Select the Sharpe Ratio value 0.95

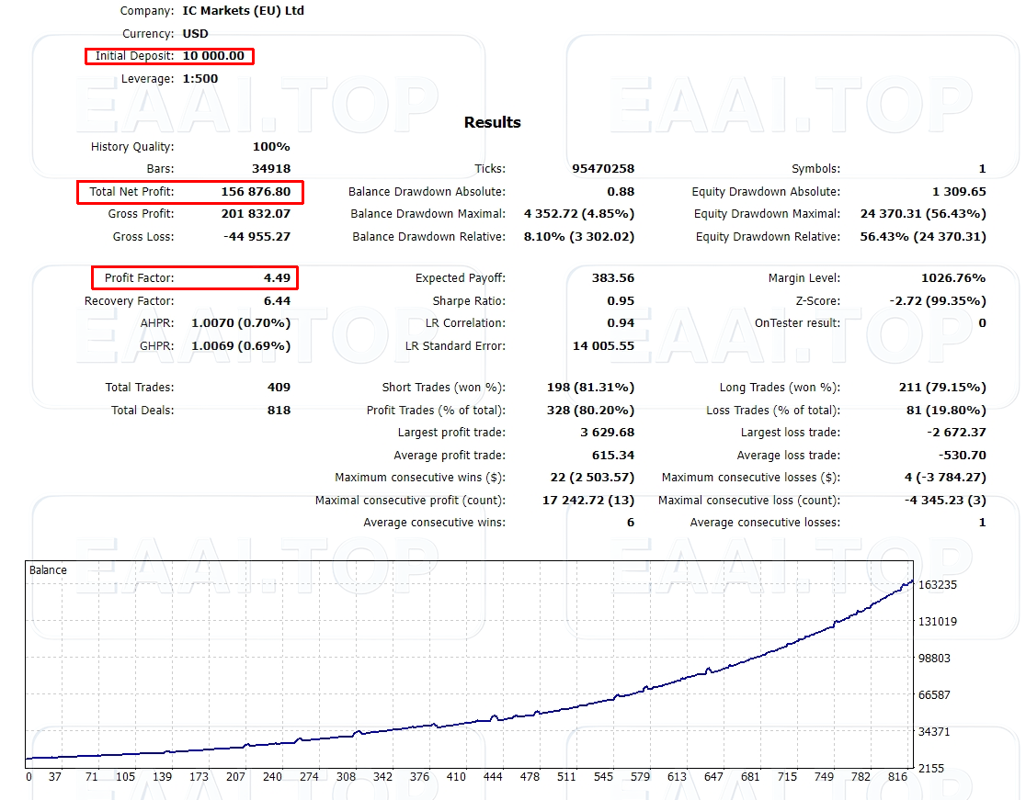click(621, 301)
